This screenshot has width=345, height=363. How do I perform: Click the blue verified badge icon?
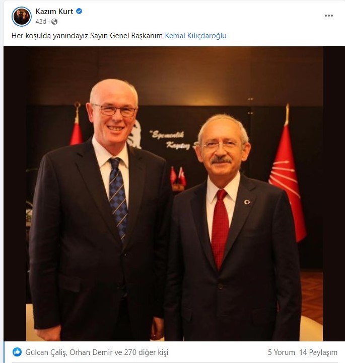click(79, 11)
